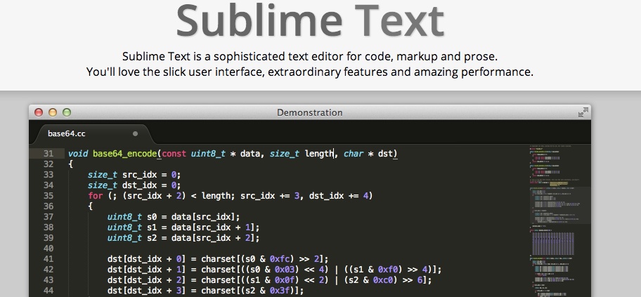The width and height of the screenshot is (641, 297).
Task: Click the green zoom window button
Action: (x=67, y=112)
